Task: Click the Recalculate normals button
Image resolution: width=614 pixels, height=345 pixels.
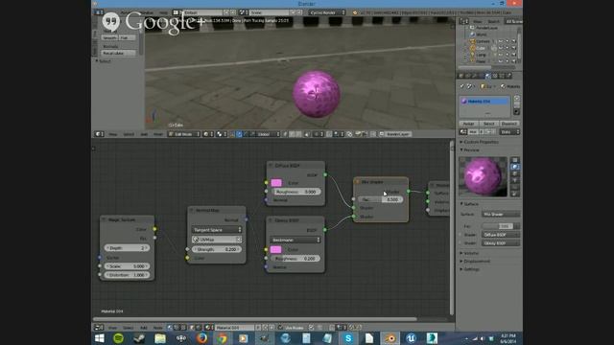Action: 118,53
